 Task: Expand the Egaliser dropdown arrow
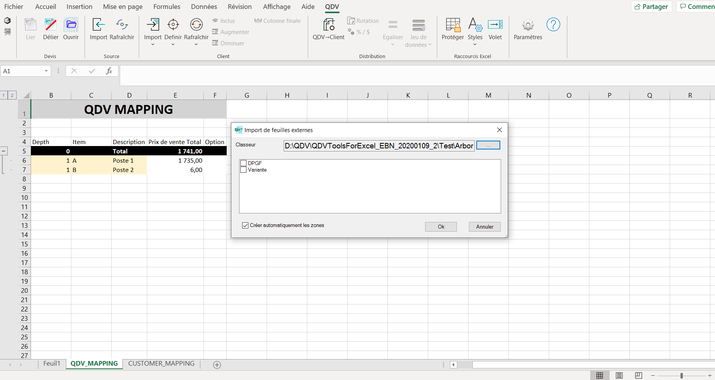(x=393, y=45)
